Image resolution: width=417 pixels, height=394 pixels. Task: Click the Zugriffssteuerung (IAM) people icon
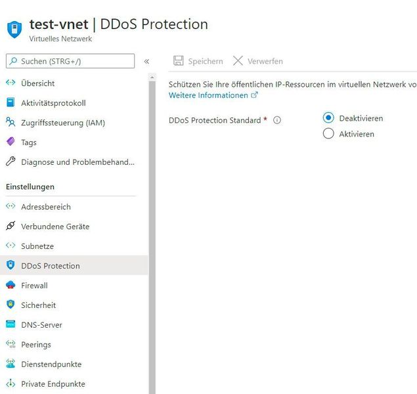(10, 122)
